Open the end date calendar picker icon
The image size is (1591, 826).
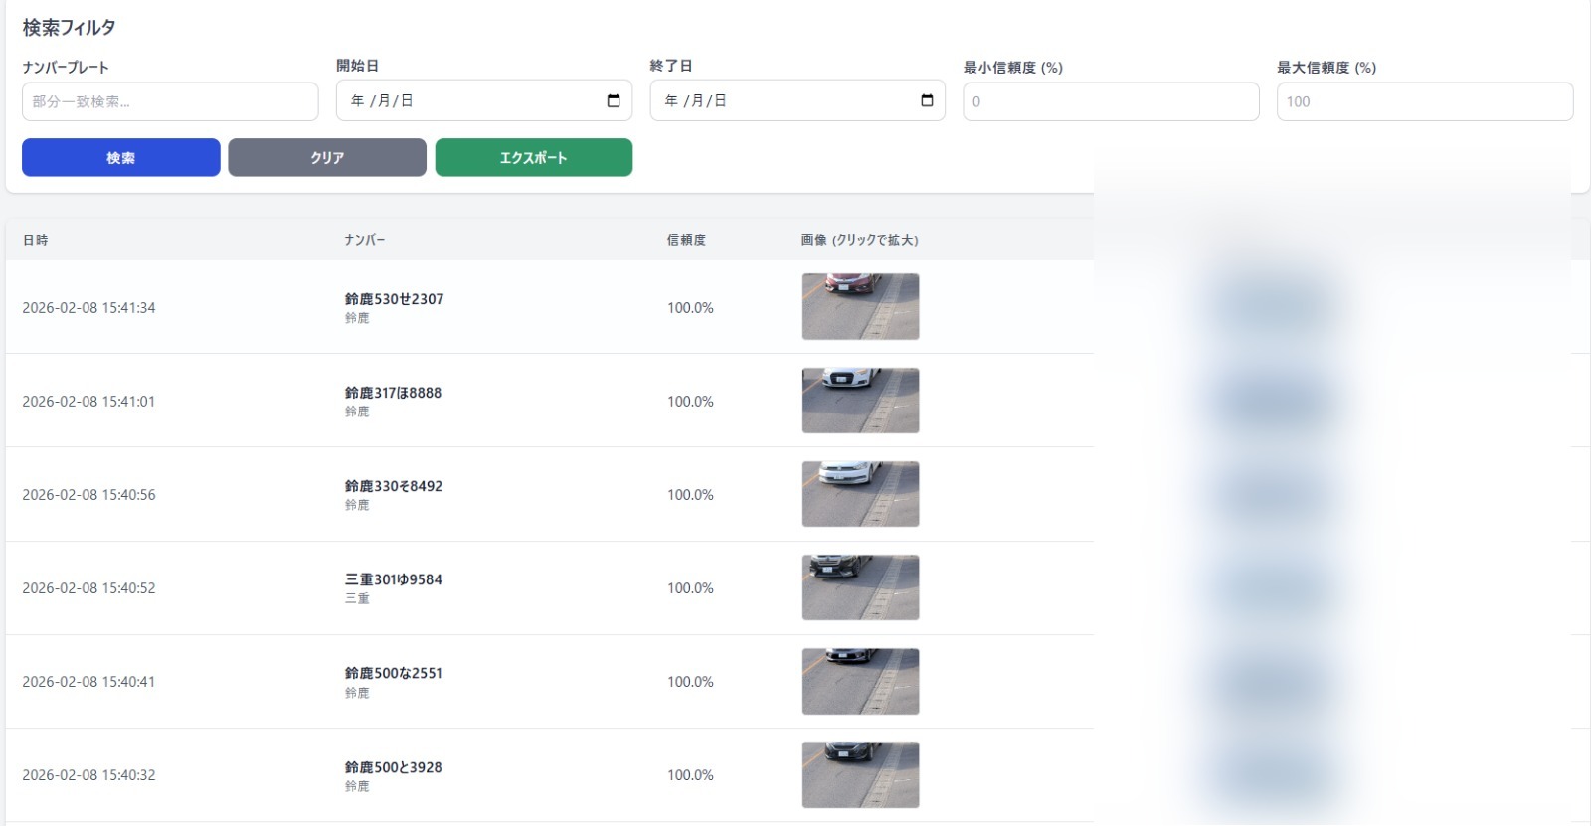click(x=927, y=101)
